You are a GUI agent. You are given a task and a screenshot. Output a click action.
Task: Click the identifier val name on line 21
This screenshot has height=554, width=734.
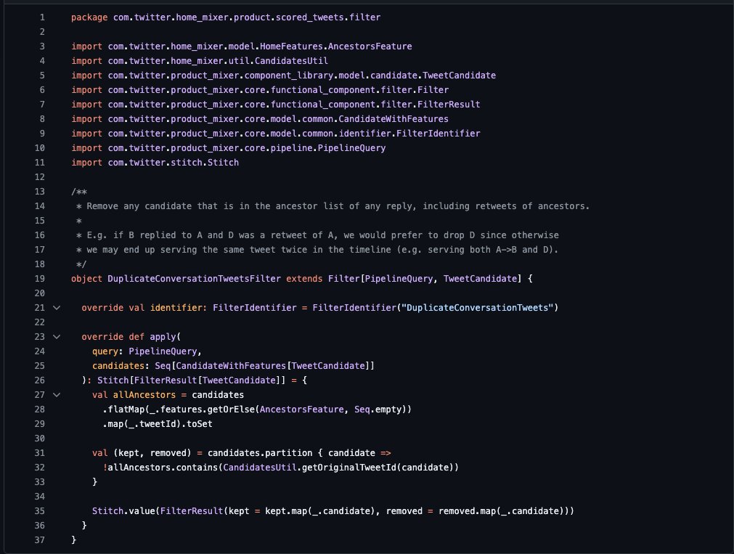pyautogui.click(x=176, y=308)
